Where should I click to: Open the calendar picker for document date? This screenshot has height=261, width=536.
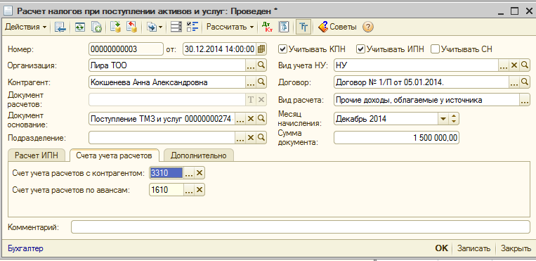click(261, 49)
